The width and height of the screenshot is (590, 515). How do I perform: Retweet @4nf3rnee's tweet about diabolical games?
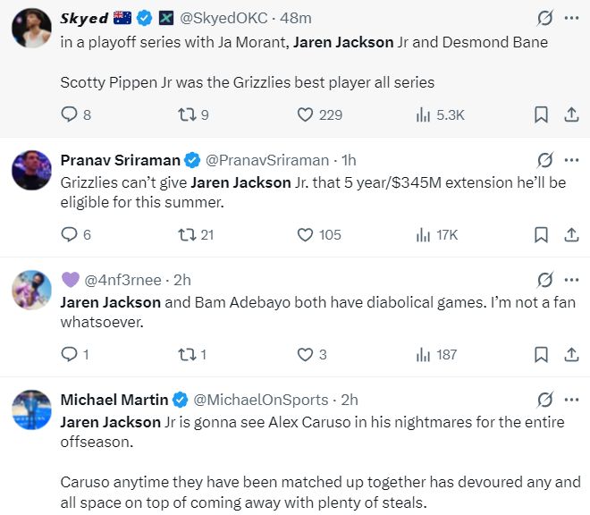(x=186, y=355)
